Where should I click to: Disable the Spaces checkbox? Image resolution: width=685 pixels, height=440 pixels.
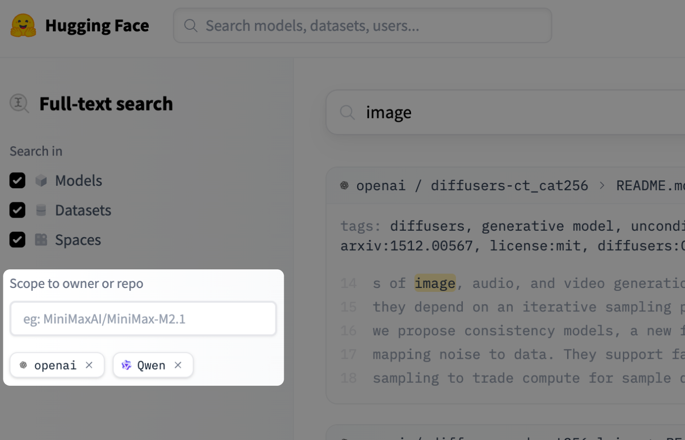tap(18, 240)
